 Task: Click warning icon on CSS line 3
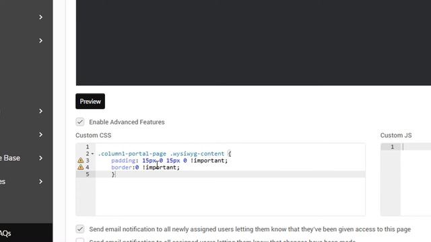click(x=81, y=160)
